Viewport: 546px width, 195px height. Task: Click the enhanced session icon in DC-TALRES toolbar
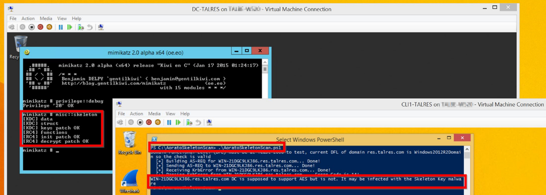(x=101, y=27)
